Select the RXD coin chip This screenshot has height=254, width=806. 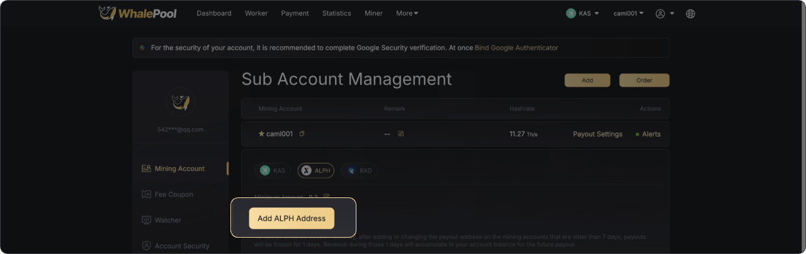359,170
